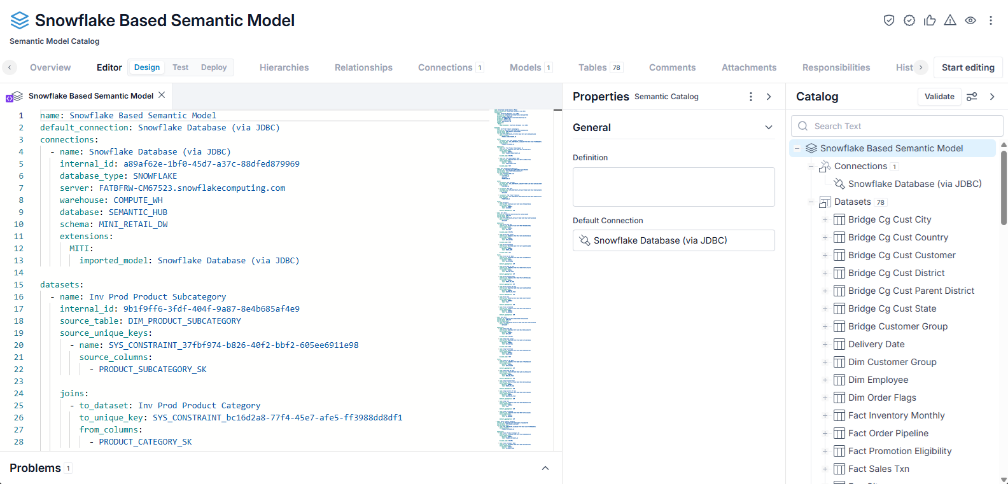Screen dimensions: 1008x484
Task: Open the Overview tab
Action: click(50, 67)
